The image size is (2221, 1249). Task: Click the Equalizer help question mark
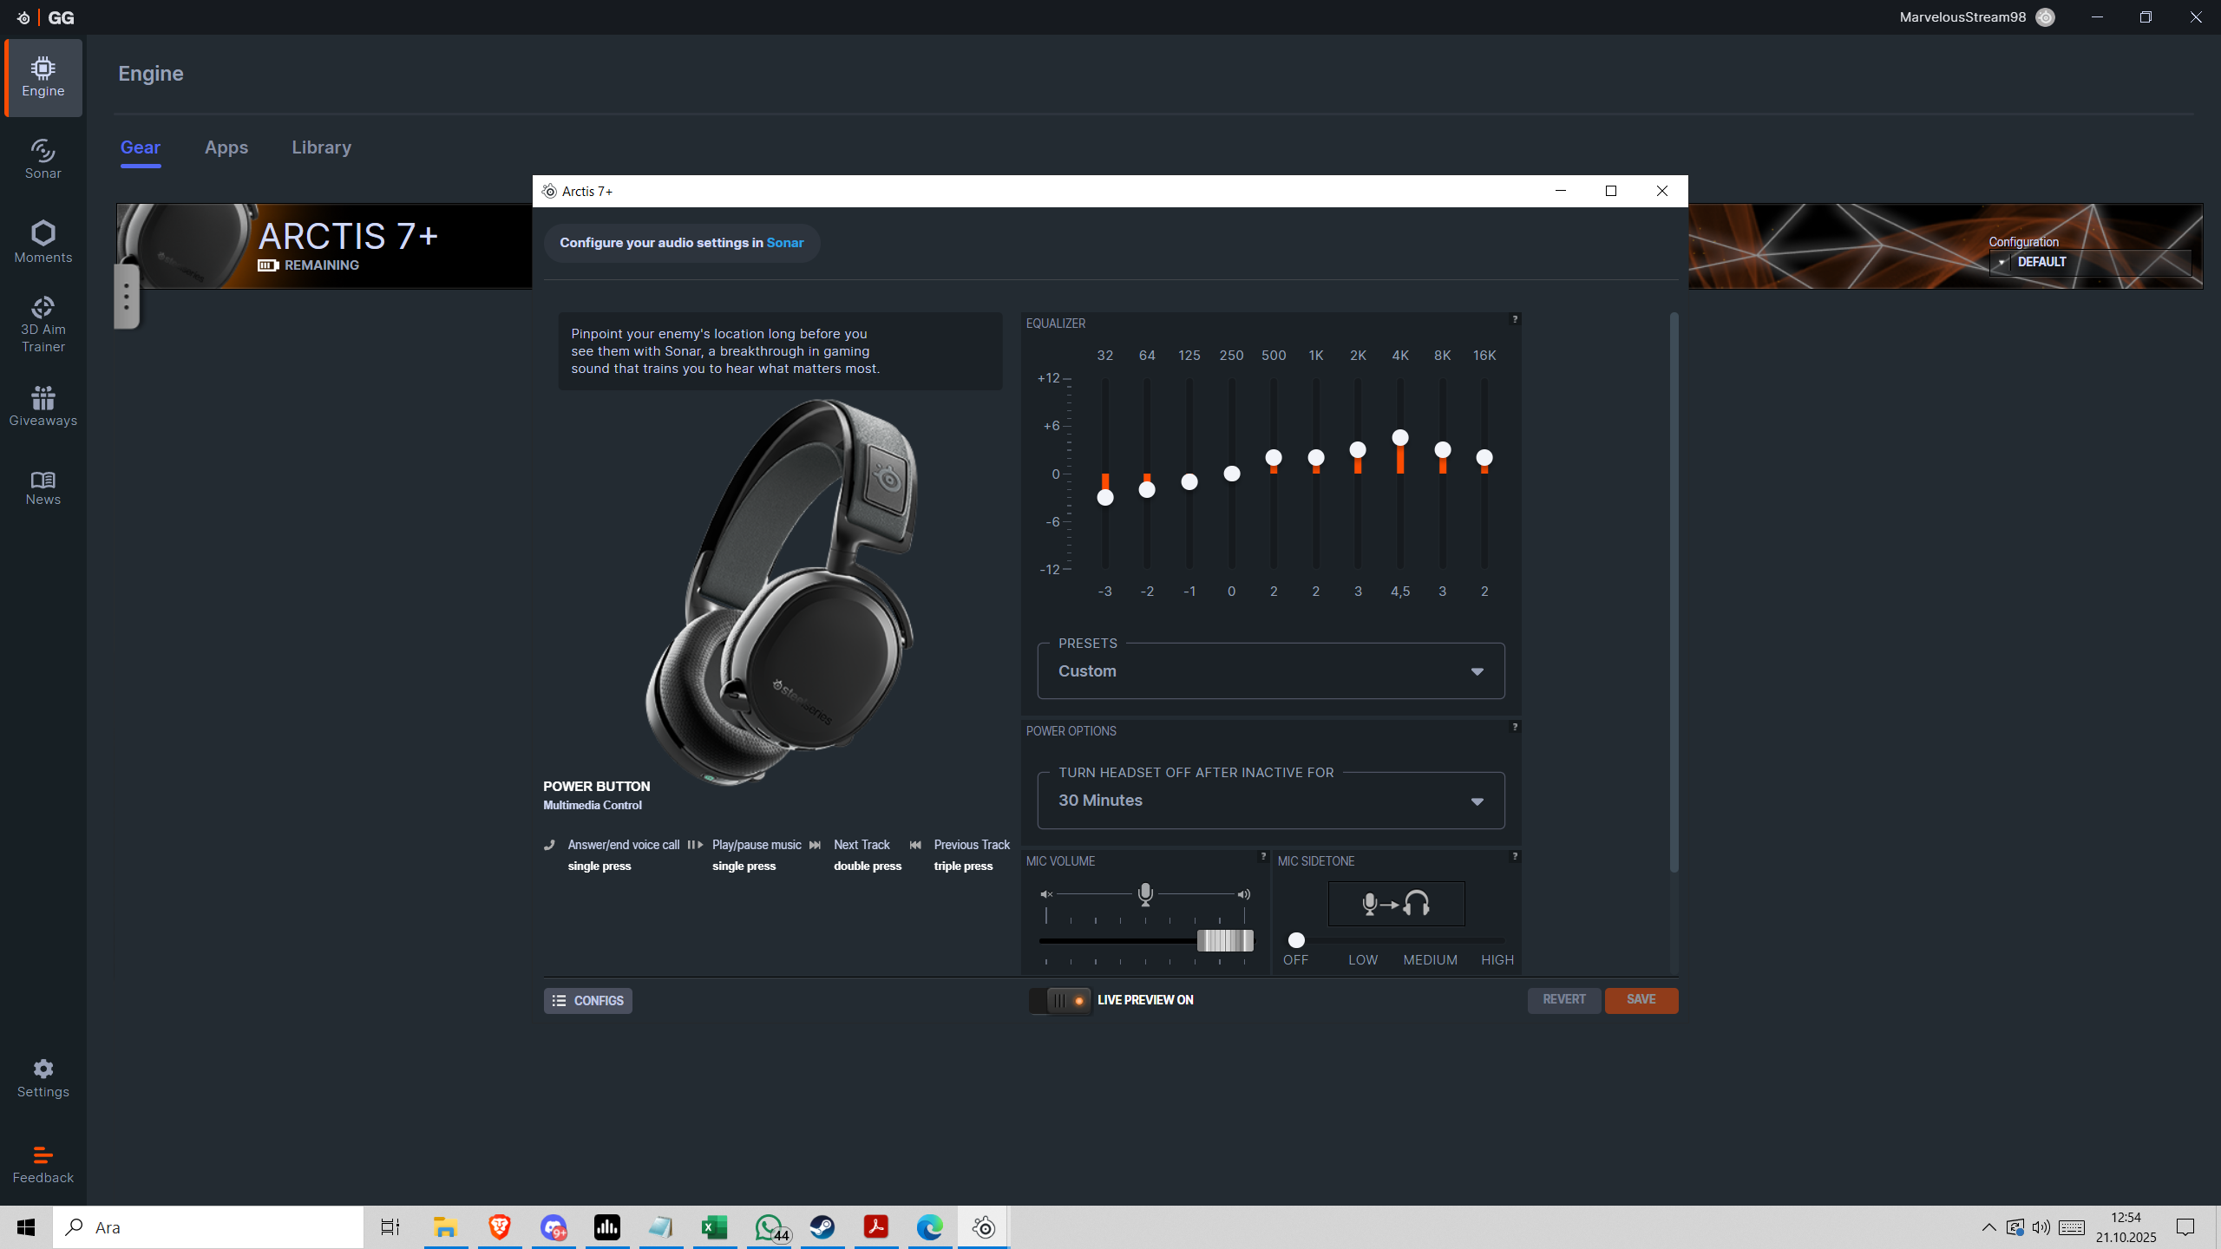[1515, 319]
